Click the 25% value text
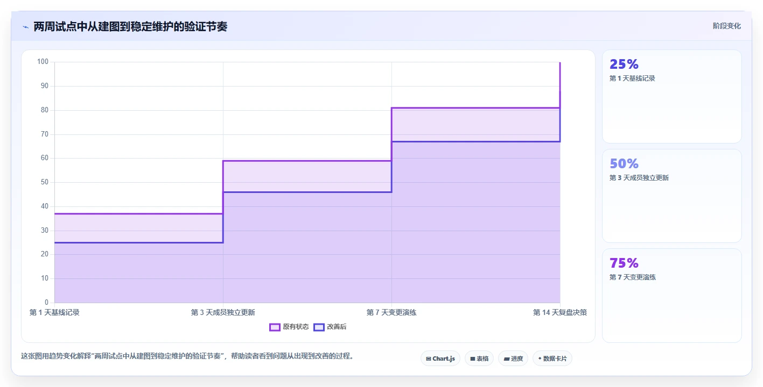Image resolution: width=763 pixels, height=387 pixels. [624, 64]
